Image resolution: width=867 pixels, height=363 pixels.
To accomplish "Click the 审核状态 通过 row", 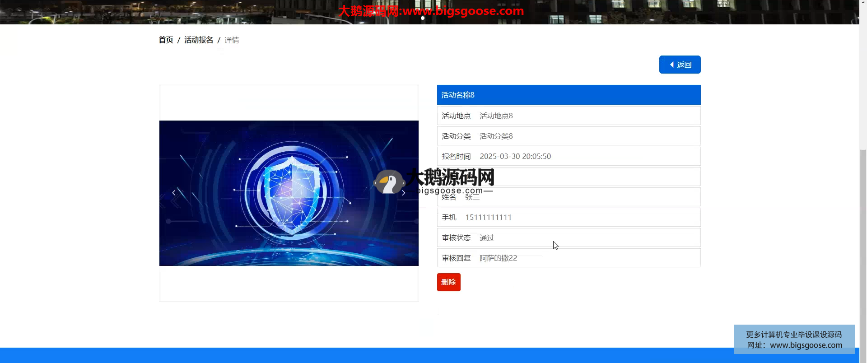I will click(569, 237).
